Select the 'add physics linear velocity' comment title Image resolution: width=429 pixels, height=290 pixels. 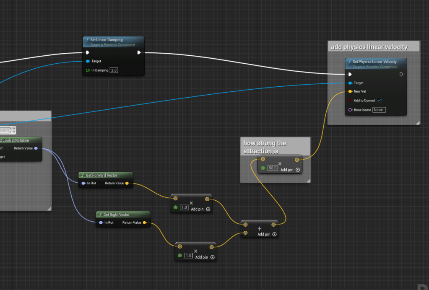click(369, 47)
